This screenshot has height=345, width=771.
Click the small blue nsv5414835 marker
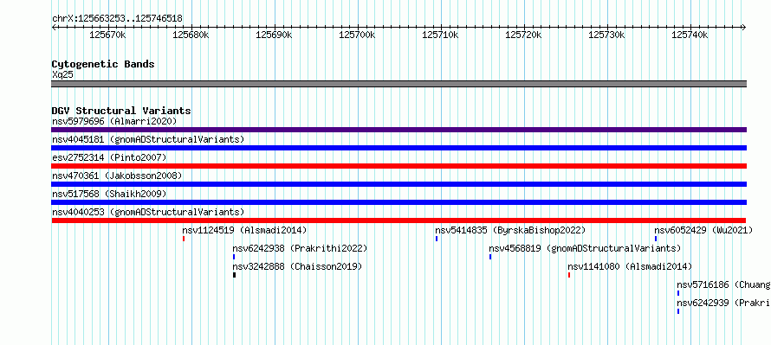point(437,239)
